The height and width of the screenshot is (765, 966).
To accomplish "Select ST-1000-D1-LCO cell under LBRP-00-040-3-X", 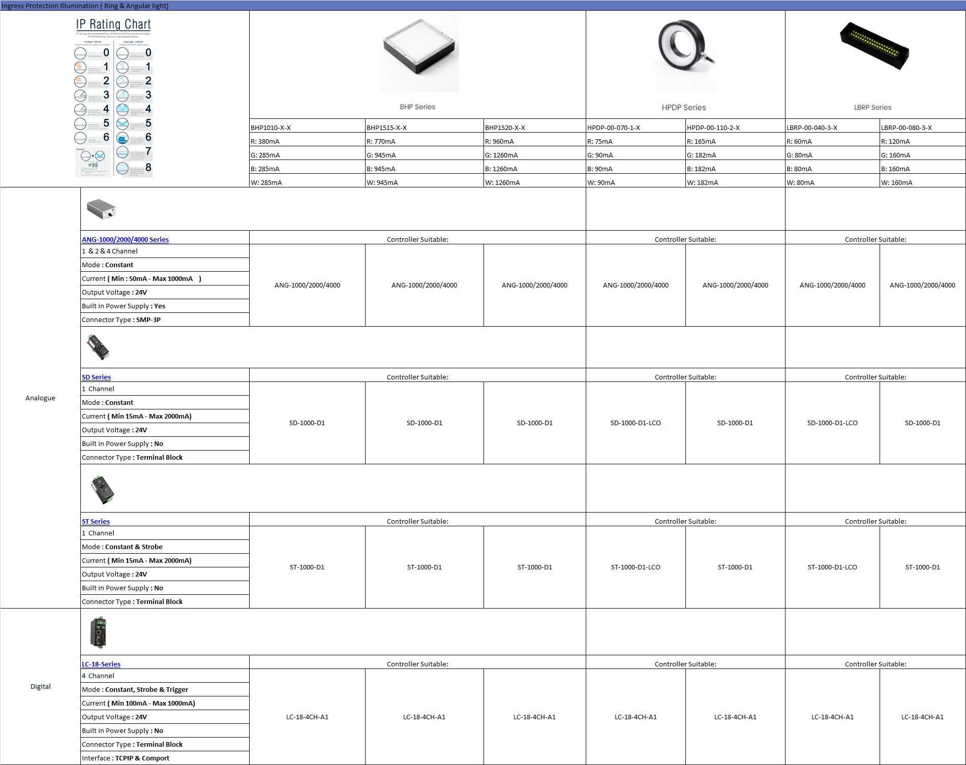I will point(832,567).
